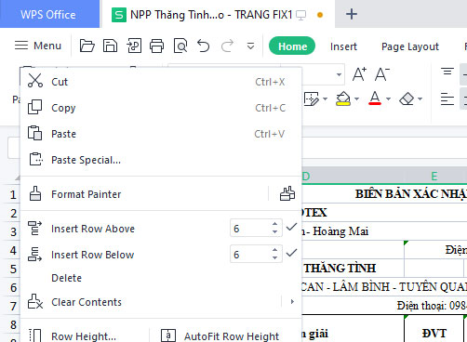Choose Paste Special from context menu

(x=161, y=160)
